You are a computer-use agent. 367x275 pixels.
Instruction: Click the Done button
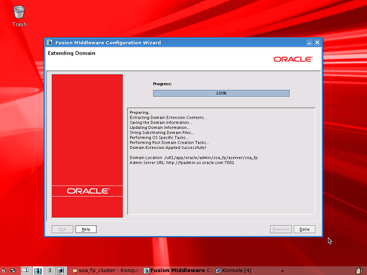coord(304,229)
